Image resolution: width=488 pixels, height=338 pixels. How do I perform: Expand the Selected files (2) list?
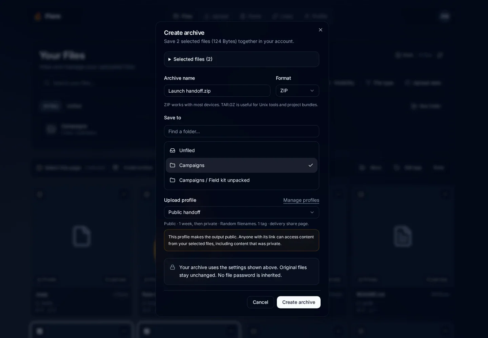(242, 59)
